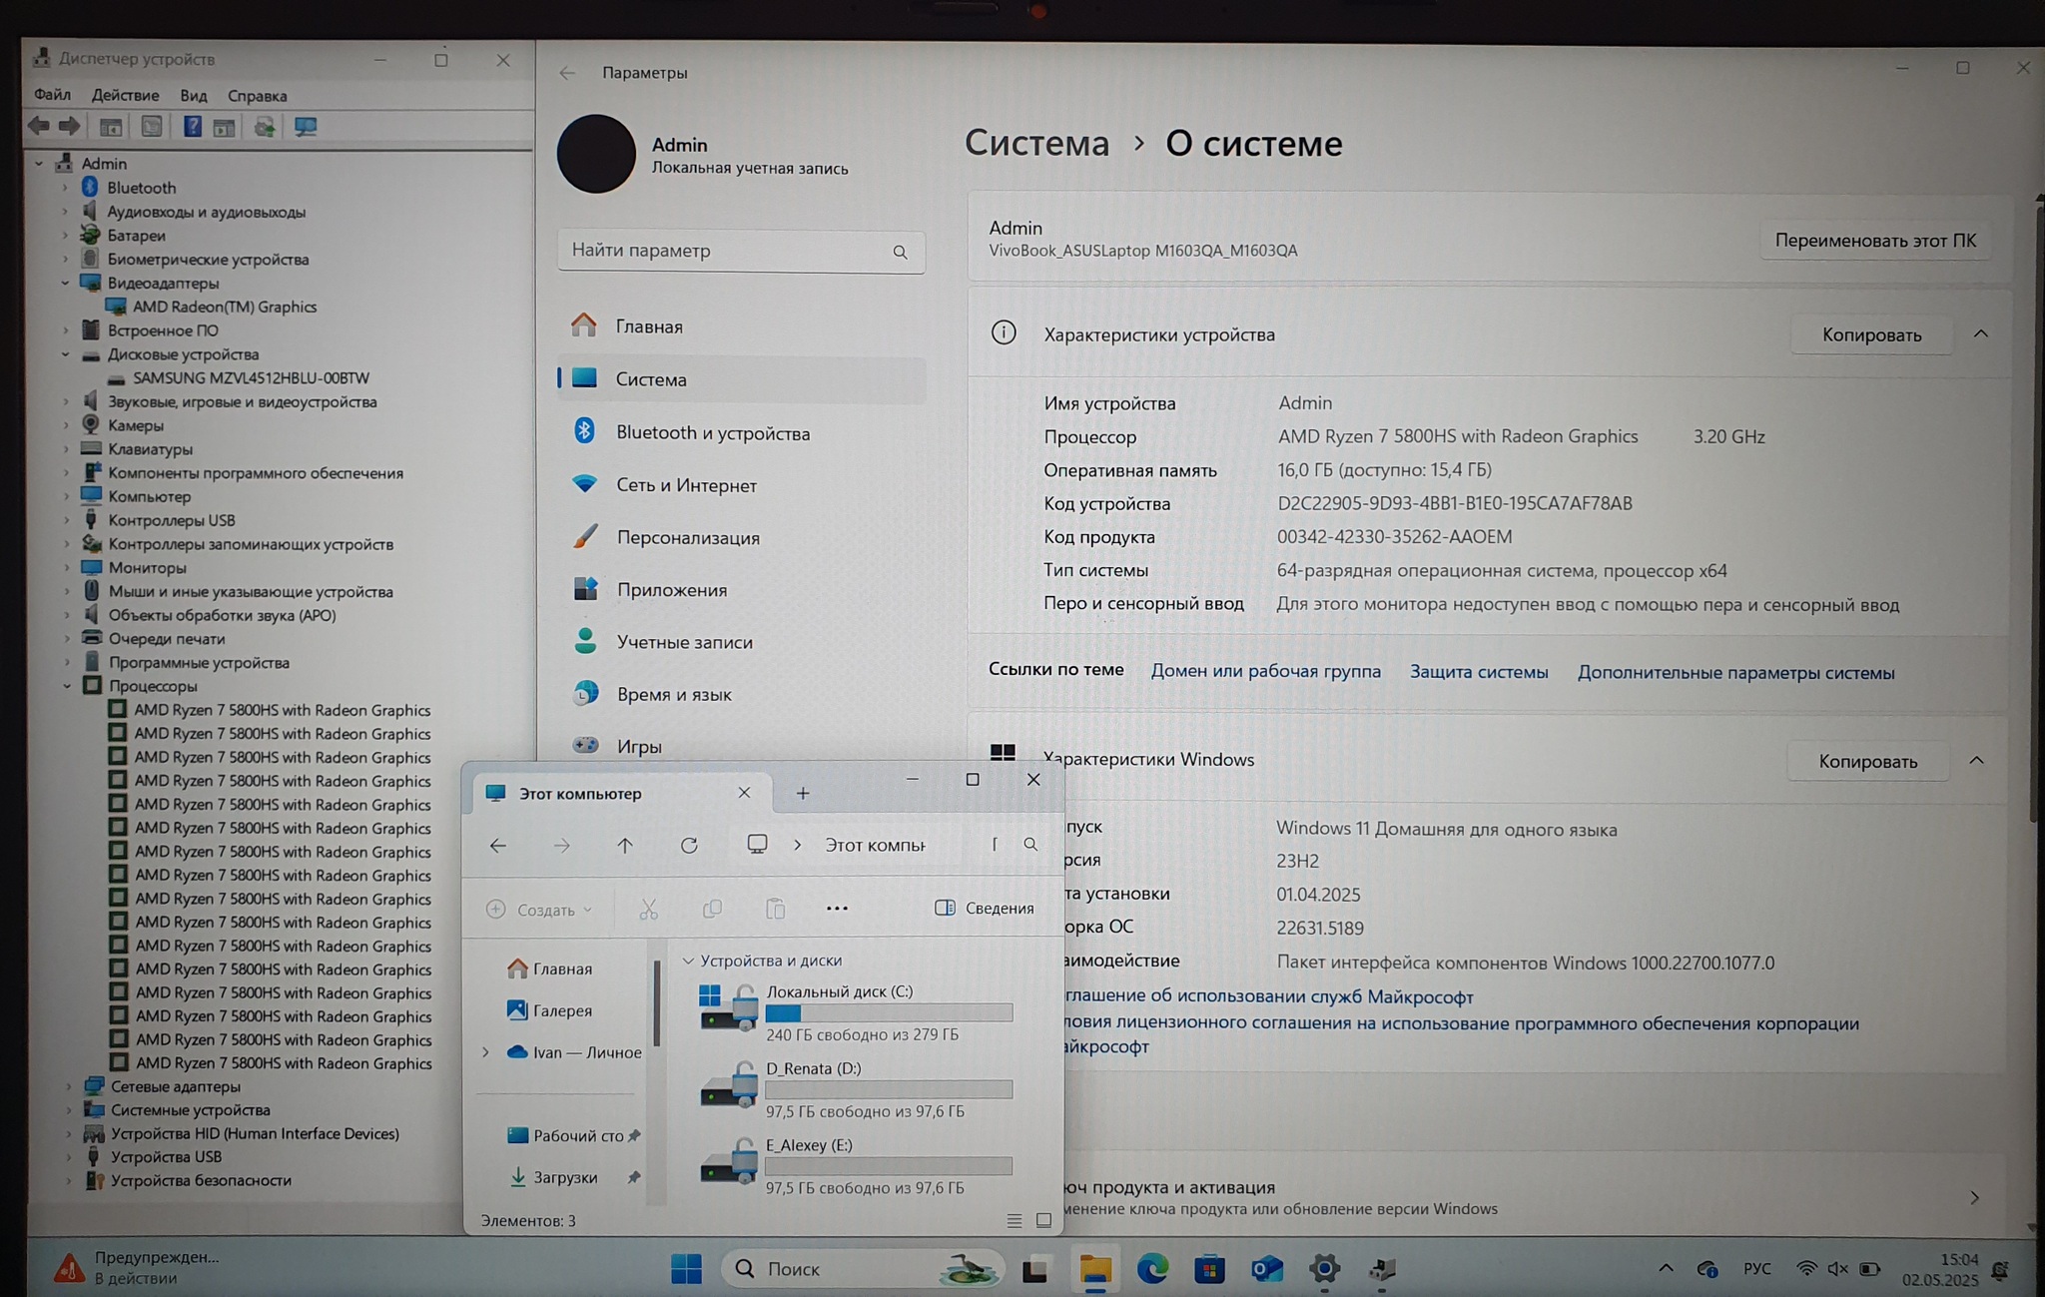This screenshot has width=2045, height=1297.
Task: Toggle the Сведения details pane button
Action: point(984,908)
